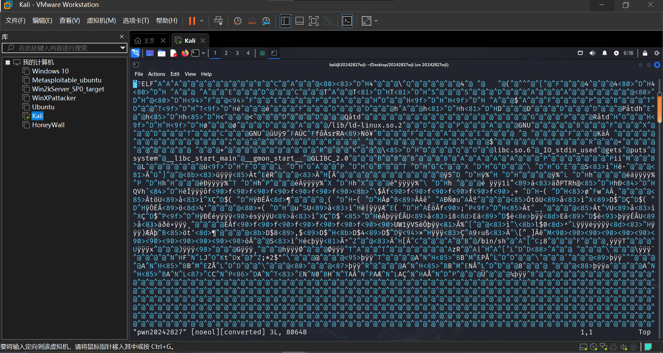Click the show desktop panel icon
This screenshot has width=663, height=353.
[150, 53]
